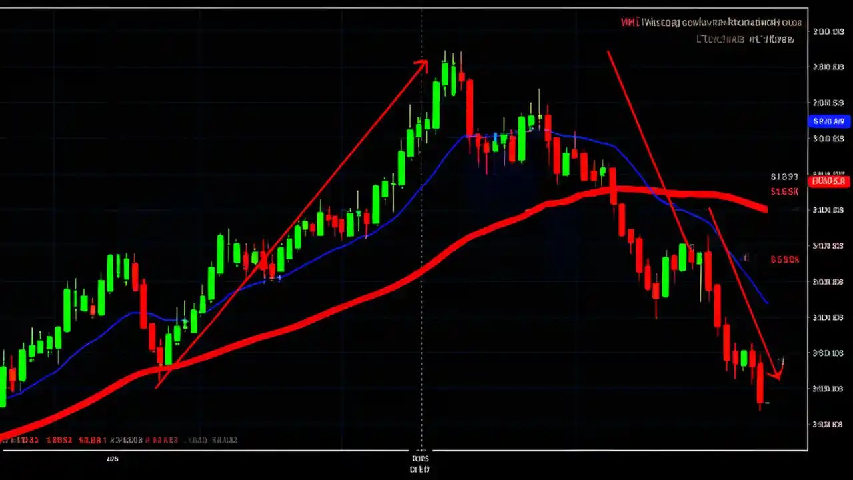Screen dimensions: 853x480
Task: Click the red price value 81393 on right
Action: 784,177
